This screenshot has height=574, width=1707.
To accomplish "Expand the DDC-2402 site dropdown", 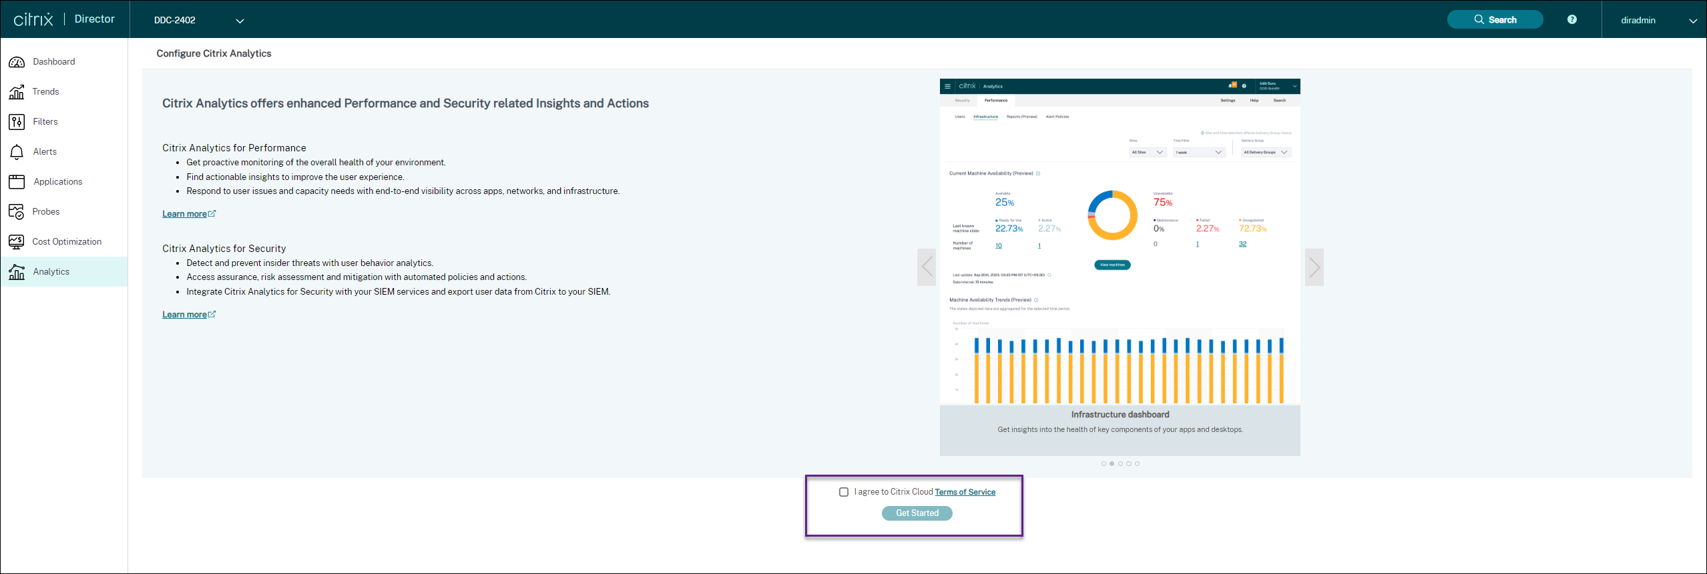I will tap(240, 21).
